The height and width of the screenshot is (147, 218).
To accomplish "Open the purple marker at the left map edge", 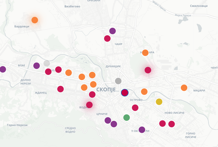I will 3,69.
